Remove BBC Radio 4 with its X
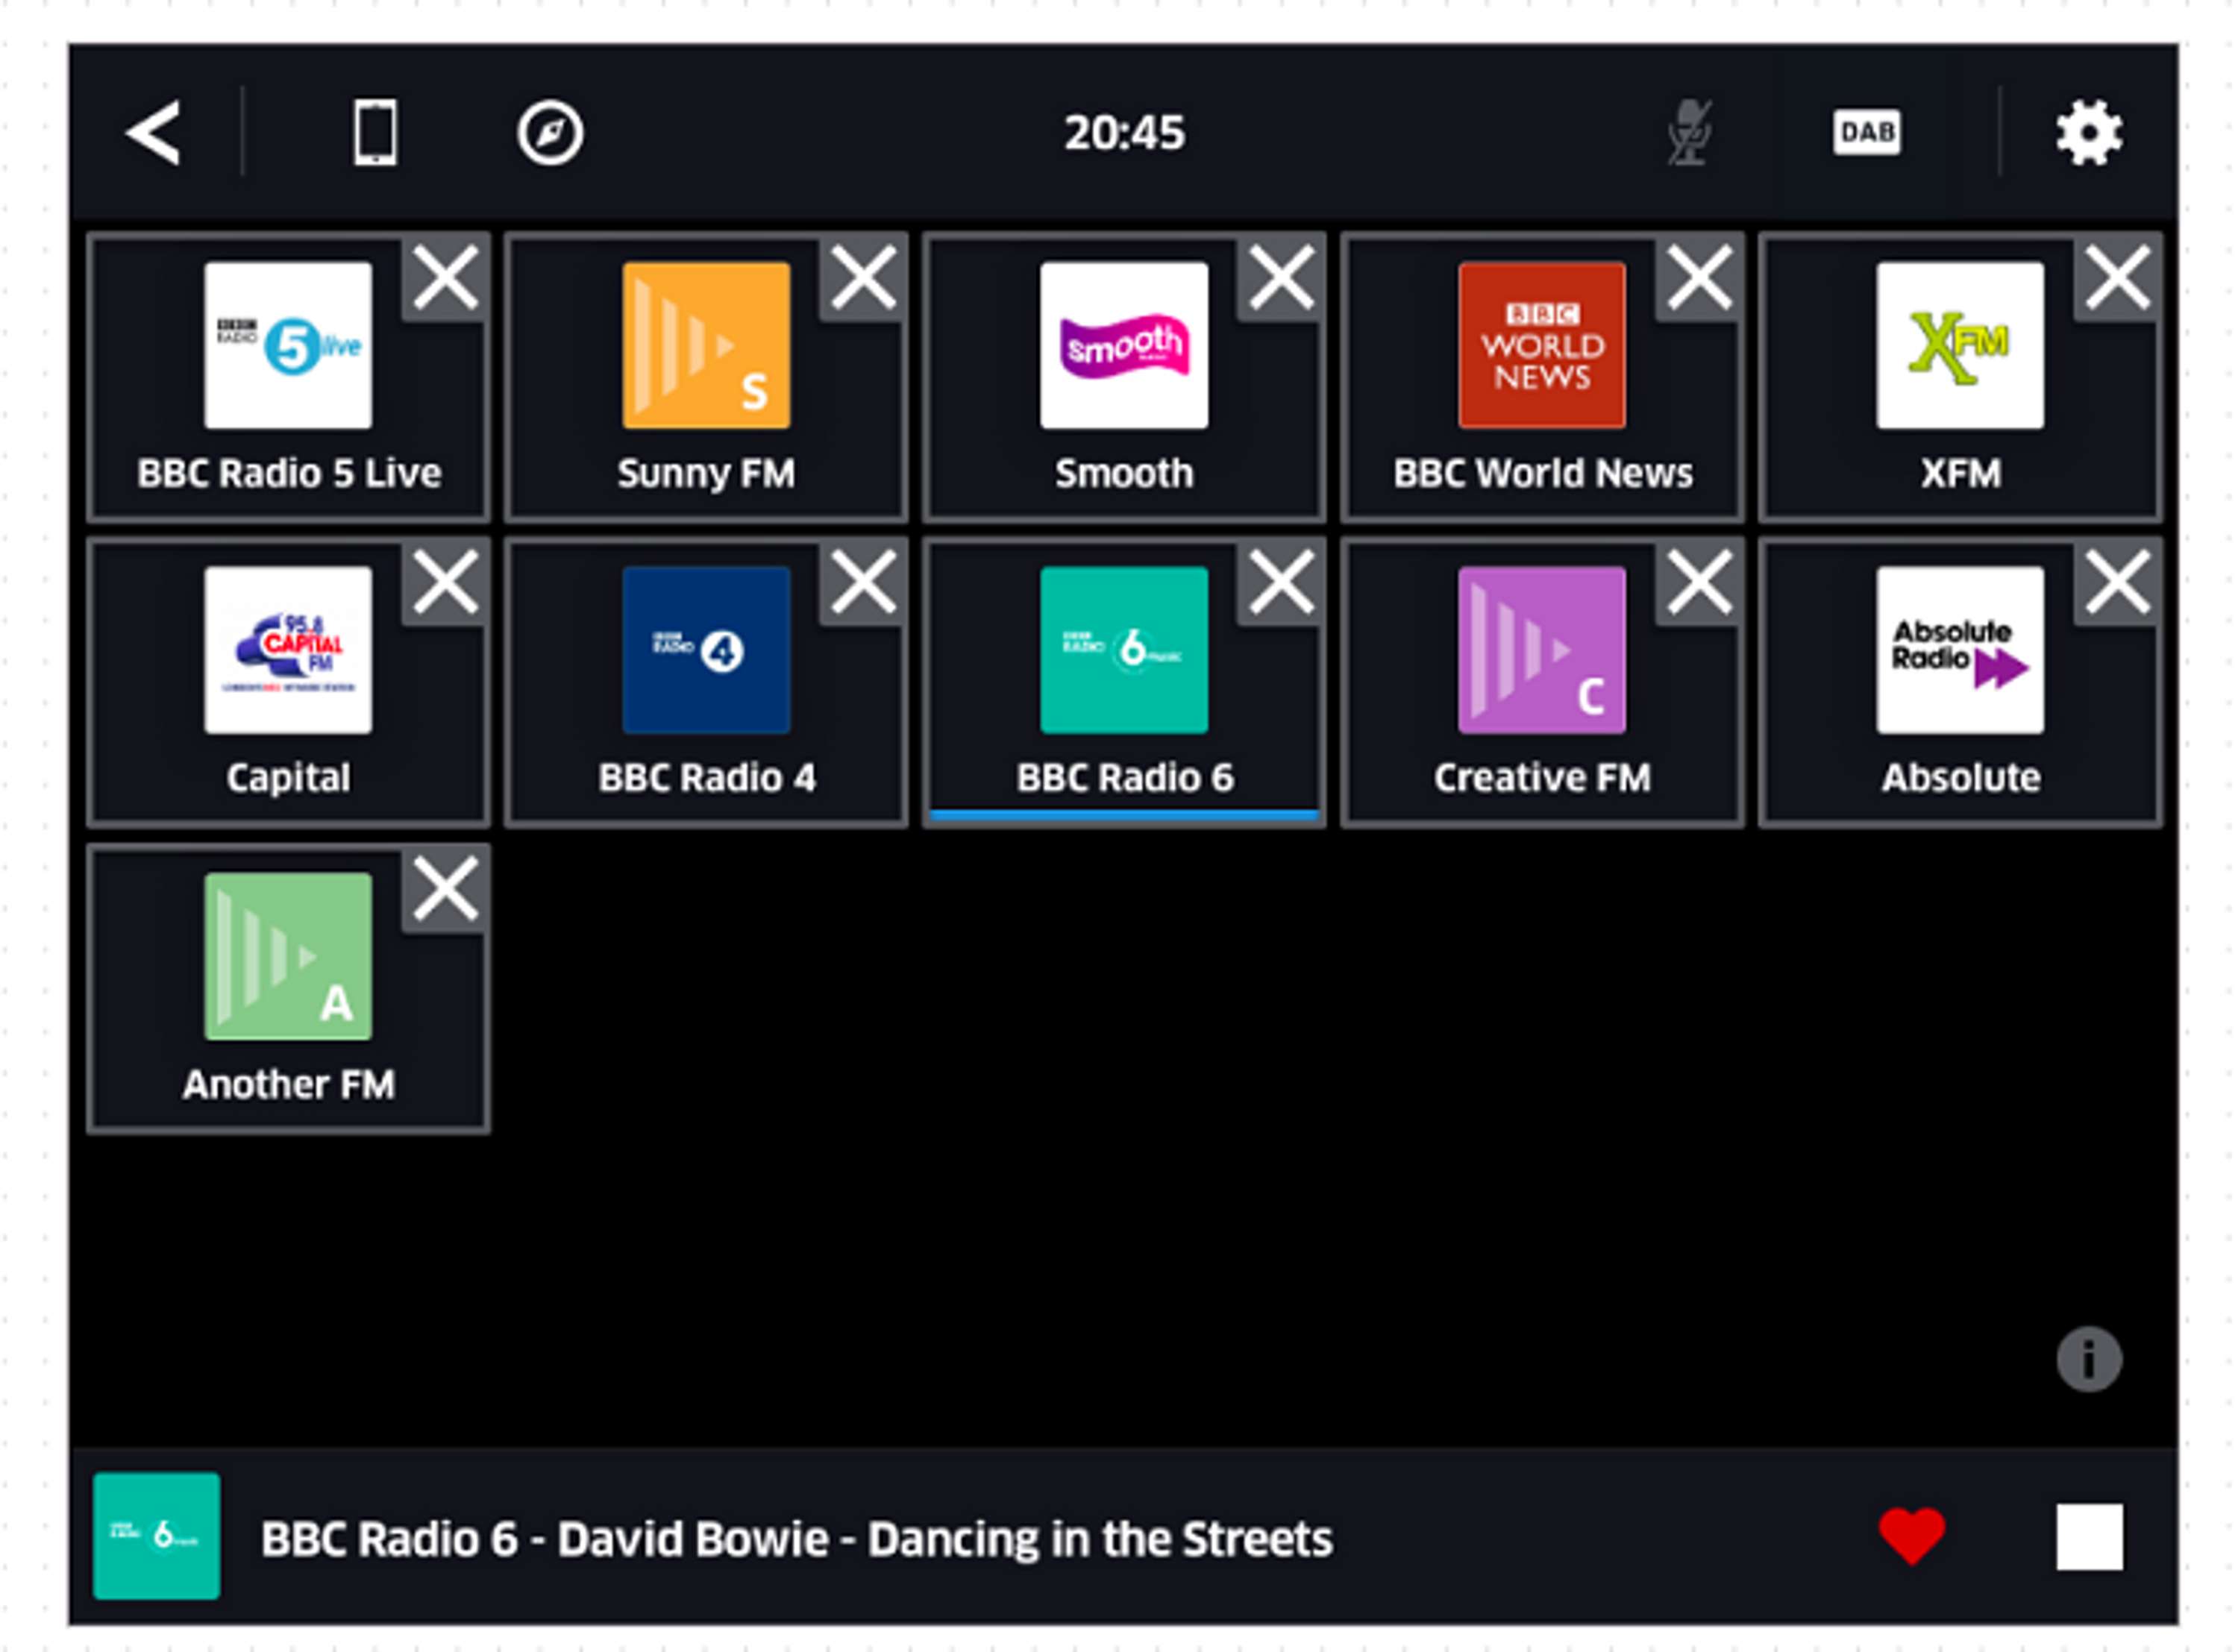Screen dimensions: 2238x1652 [864, 583]
